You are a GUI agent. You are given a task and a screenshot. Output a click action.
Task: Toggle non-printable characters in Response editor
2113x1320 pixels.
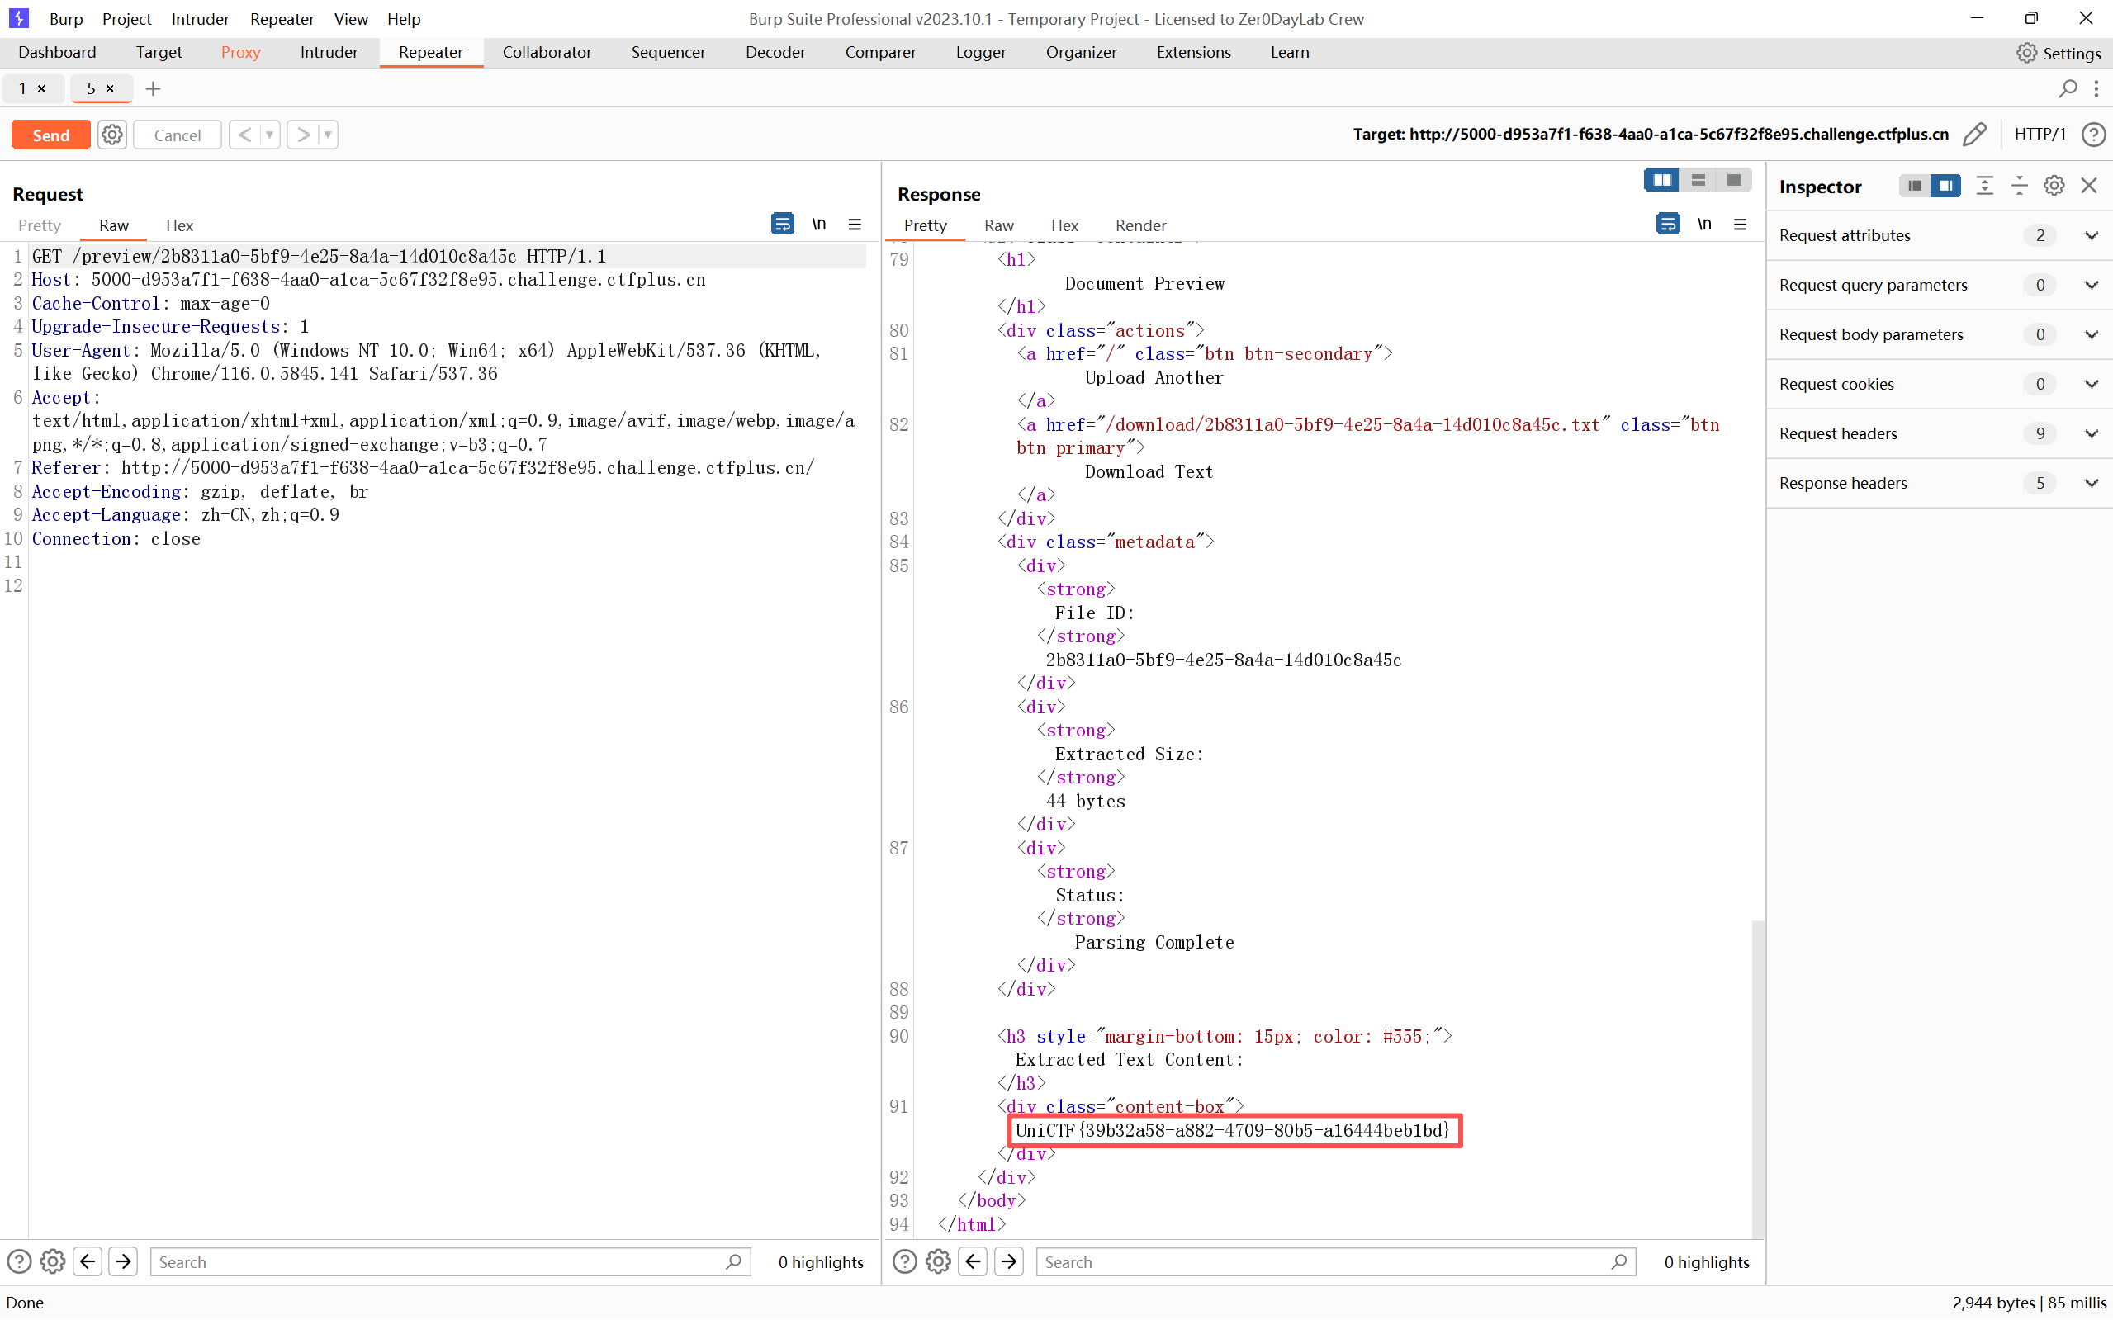click(1703, 225)
